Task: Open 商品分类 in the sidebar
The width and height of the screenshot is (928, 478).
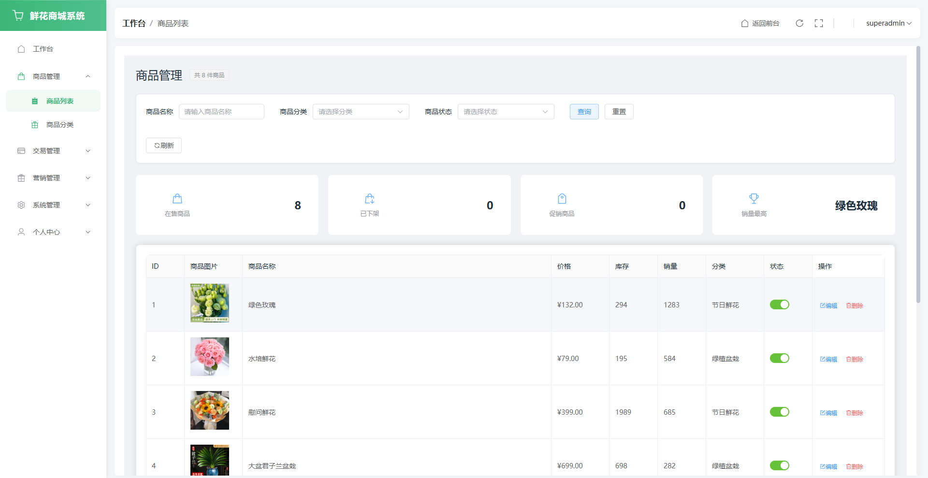Action: click(x=59, y=125)
